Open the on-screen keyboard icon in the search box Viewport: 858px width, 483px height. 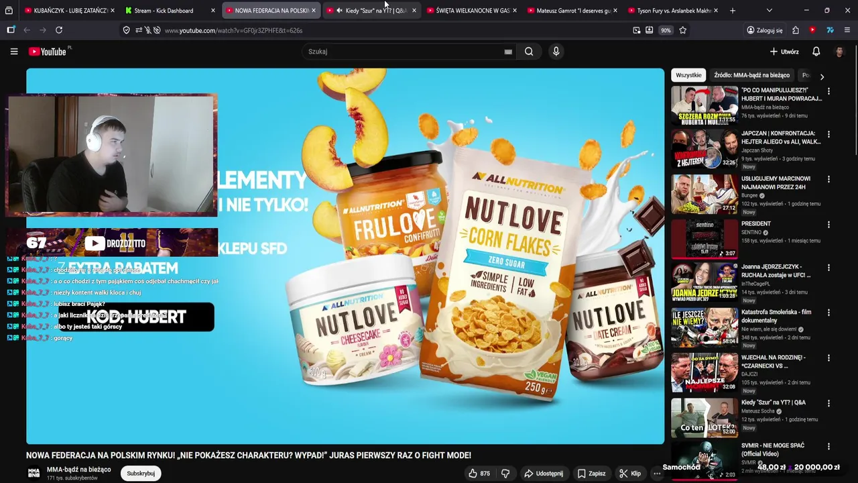click(508, 52)
